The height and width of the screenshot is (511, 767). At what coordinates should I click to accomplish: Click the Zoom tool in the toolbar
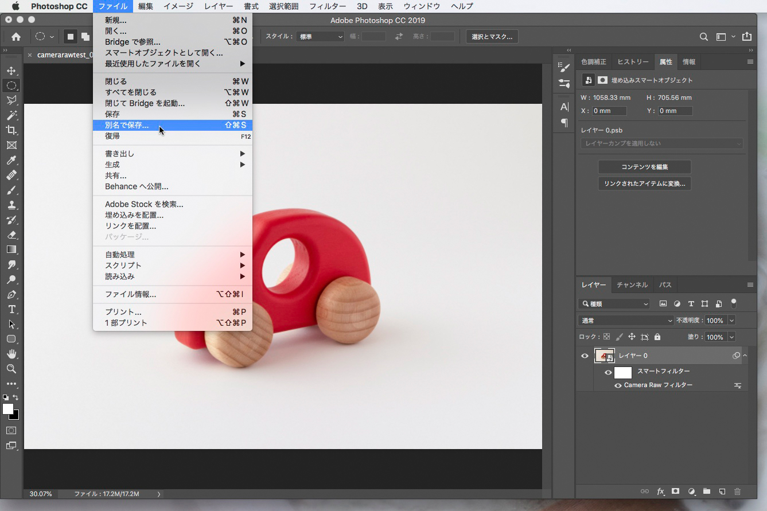pos(11,369)
